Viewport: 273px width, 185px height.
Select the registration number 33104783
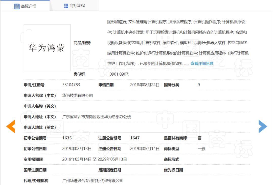(x=71, y=85)
